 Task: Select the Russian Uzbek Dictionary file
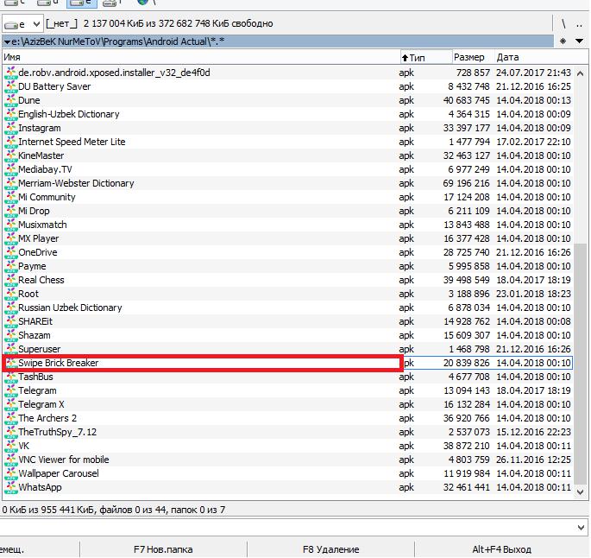(x=70, y=308)
